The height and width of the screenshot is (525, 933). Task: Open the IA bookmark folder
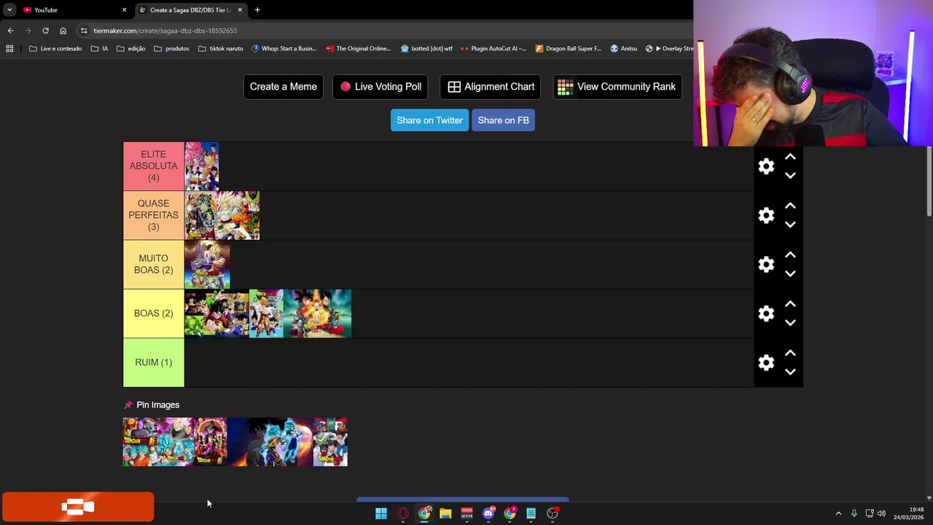point(99,49)
